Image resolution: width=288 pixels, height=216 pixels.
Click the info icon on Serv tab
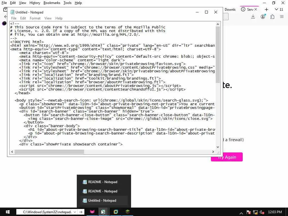pos(243,9)
